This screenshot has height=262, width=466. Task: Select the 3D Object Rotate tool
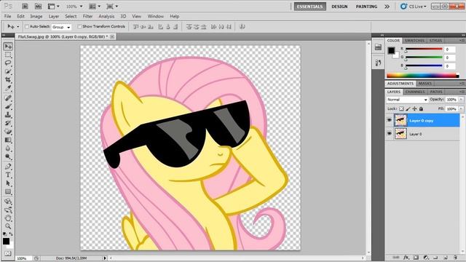point(8,202)
